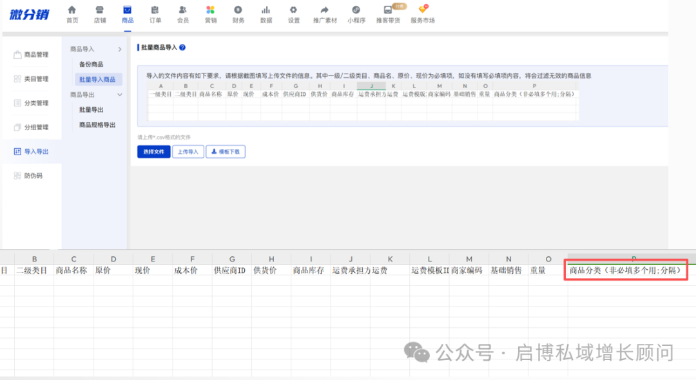
Task: Click the 首页 home icon
Action: [72, 10]
